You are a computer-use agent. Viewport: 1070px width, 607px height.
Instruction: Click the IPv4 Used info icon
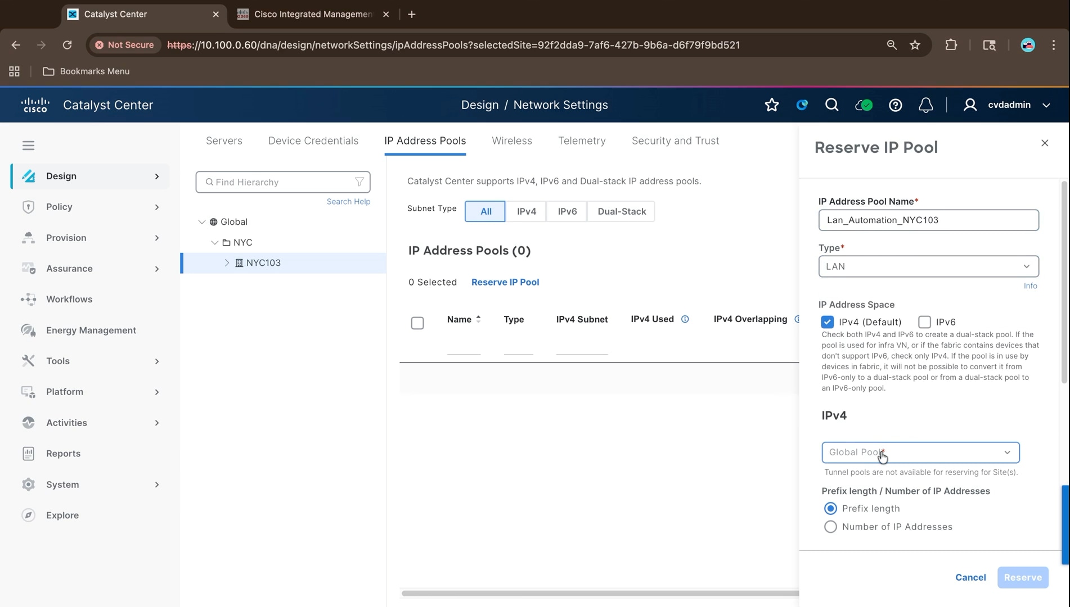coord(685,319)
